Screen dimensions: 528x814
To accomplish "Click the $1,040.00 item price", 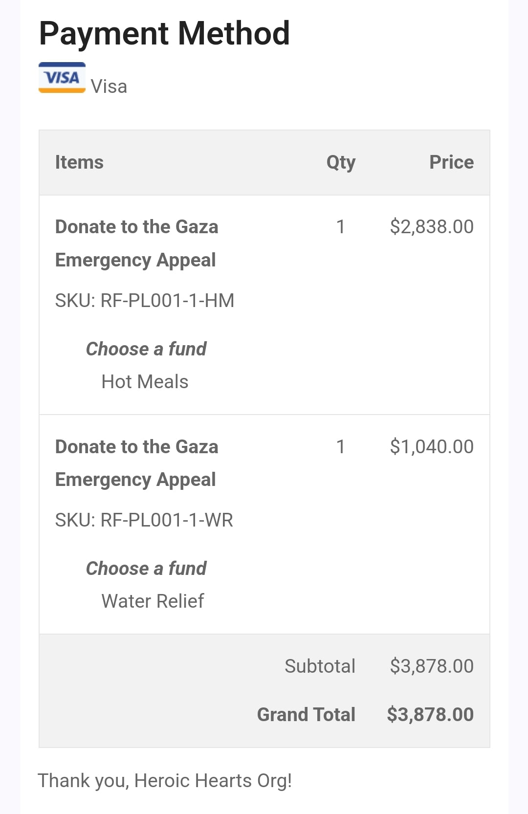I will tap(432, 446).
